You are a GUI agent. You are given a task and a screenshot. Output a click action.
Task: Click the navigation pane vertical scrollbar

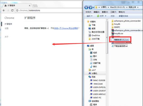pyautogui.click(x=107, y=37)
